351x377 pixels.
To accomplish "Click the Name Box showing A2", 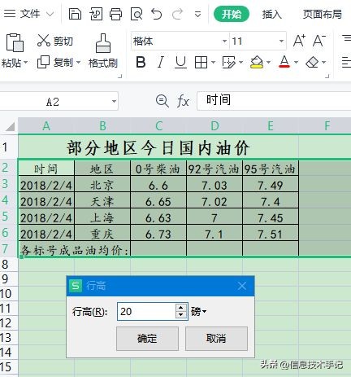I will point(53,102).
